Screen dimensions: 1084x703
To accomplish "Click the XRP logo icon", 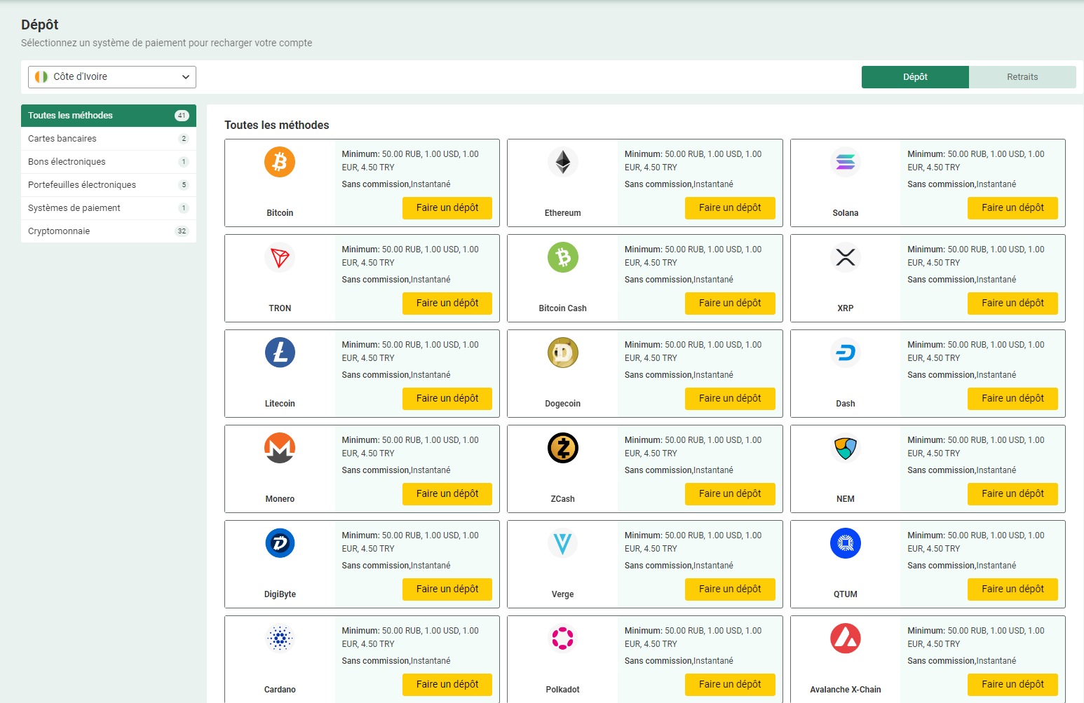I will [845, 257].
